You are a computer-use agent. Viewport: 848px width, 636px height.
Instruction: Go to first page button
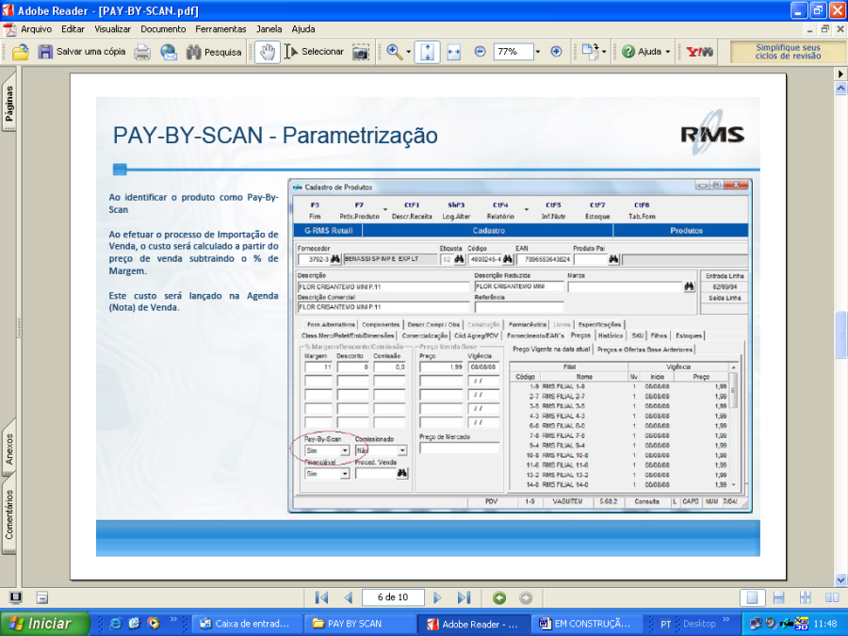click(321, 597)
